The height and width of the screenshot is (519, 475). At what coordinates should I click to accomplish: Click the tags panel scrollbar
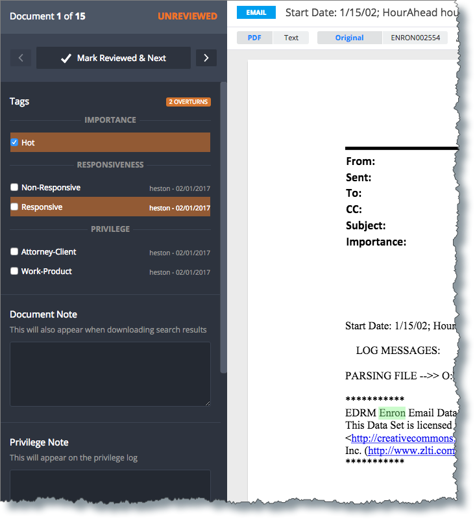coord(223,228)
